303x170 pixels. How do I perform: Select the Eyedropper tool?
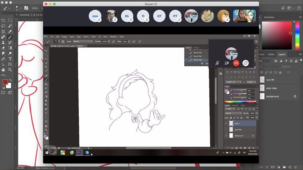[x=10, y=31]
